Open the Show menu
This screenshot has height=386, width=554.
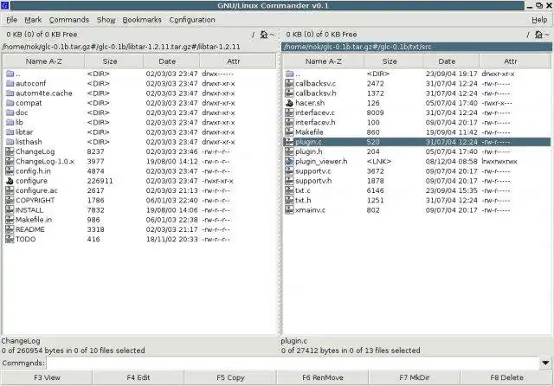[106, 20]
